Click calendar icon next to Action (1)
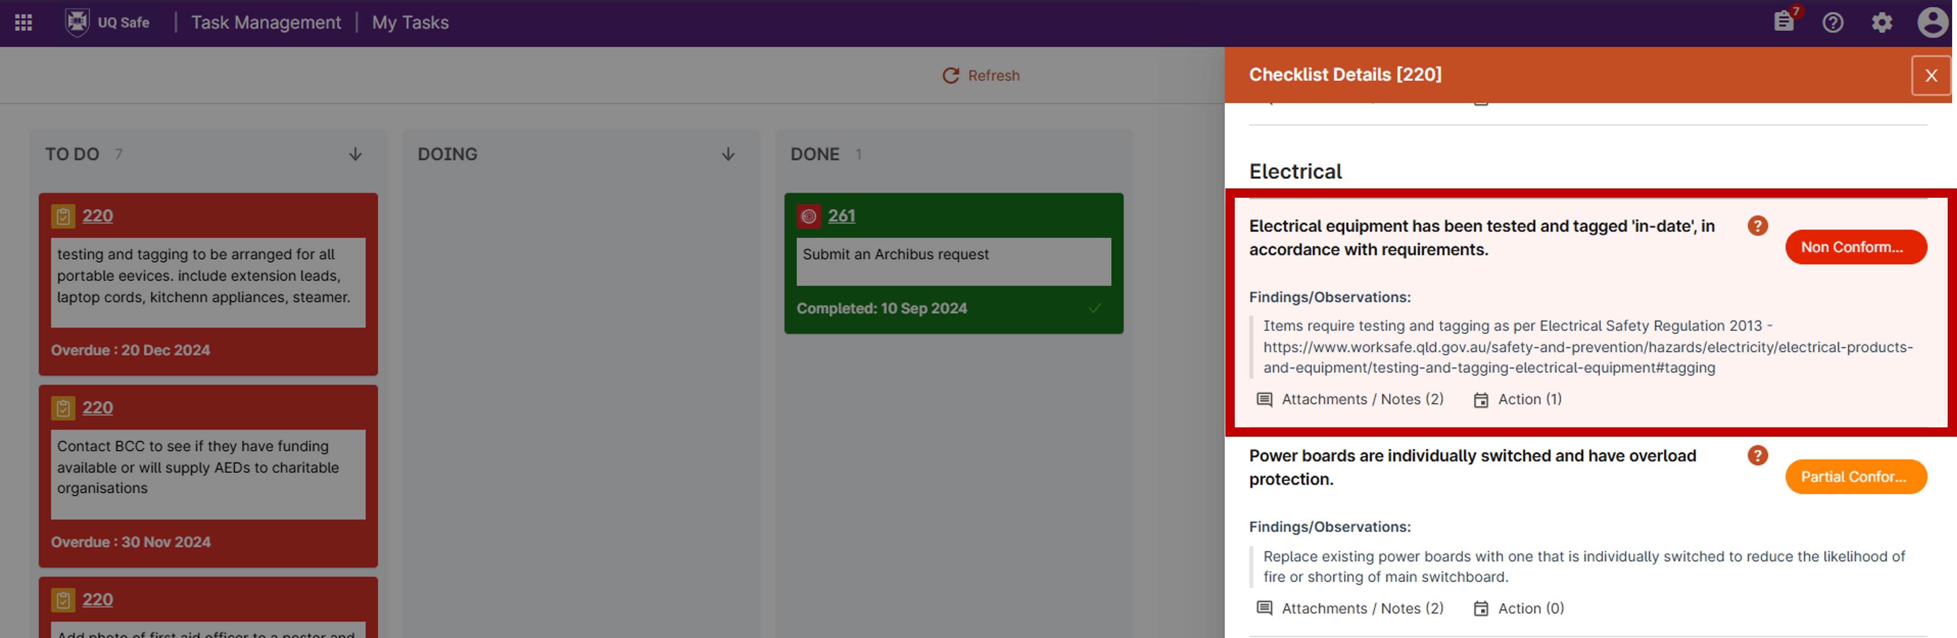 [x=1481, y=400]
